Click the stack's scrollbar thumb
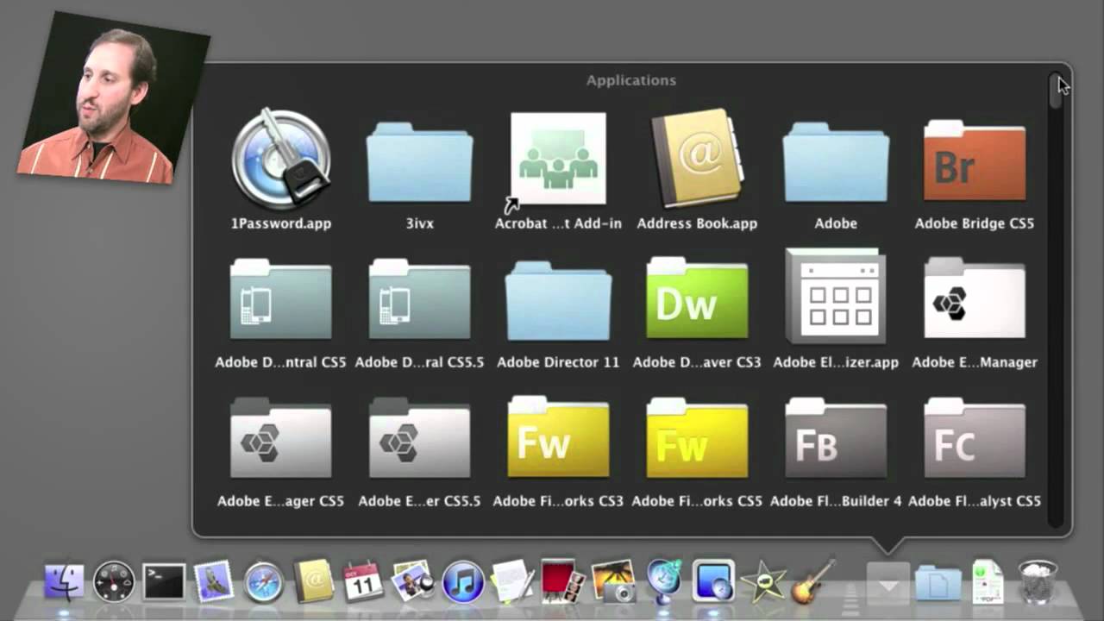The height and width of the screenshot is (621, 1104). coord(1056,91)
